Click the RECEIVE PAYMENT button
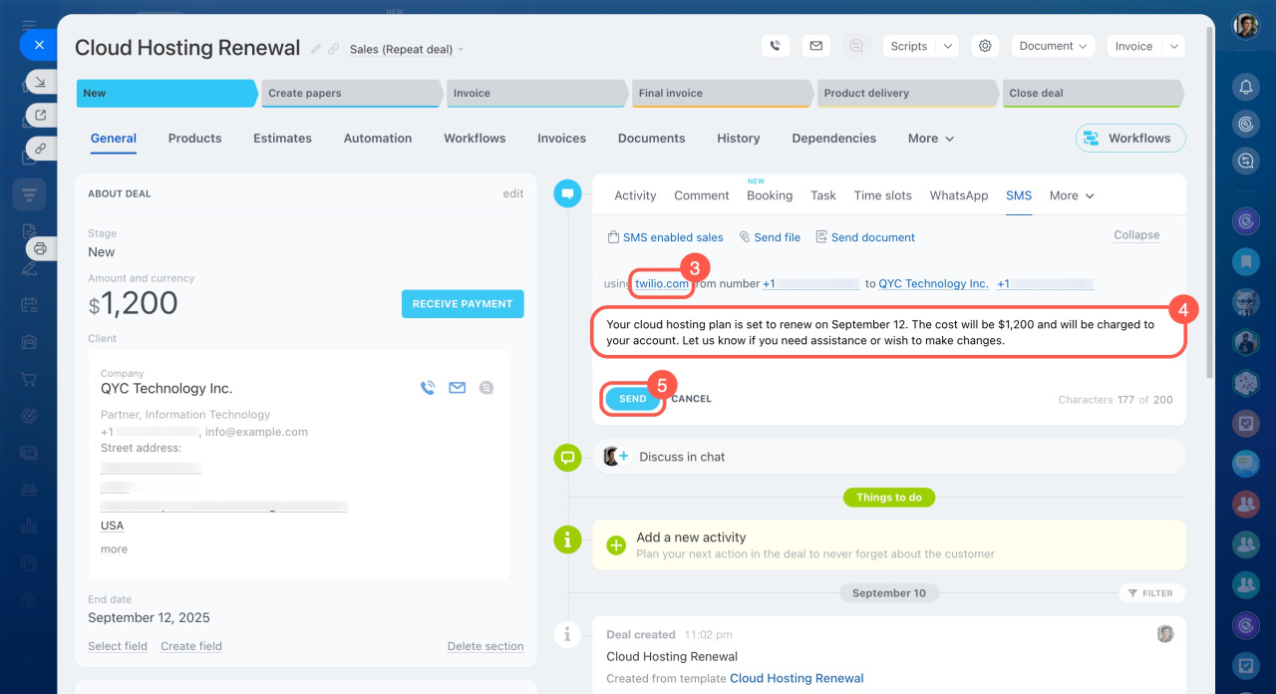The width and height of the screenshot is (1276, 694). coord(463,304)
